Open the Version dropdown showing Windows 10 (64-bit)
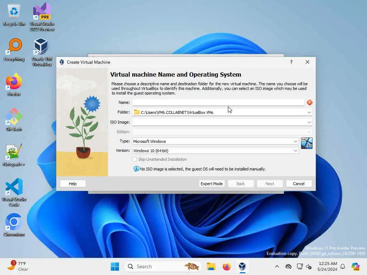This screenshot has width=367, height=275. [x=215, y=151]
